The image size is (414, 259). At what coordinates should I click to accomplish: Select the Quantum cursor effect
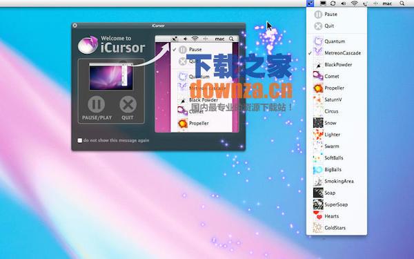(337, 41)
